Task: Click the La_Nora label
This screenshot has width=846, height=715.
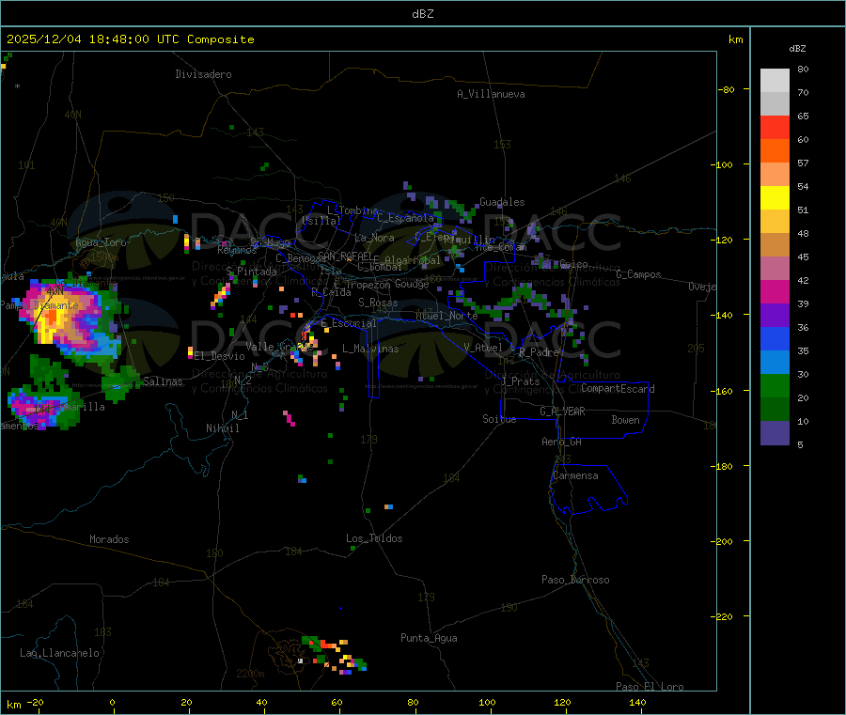Action: [x=374, y=238]
